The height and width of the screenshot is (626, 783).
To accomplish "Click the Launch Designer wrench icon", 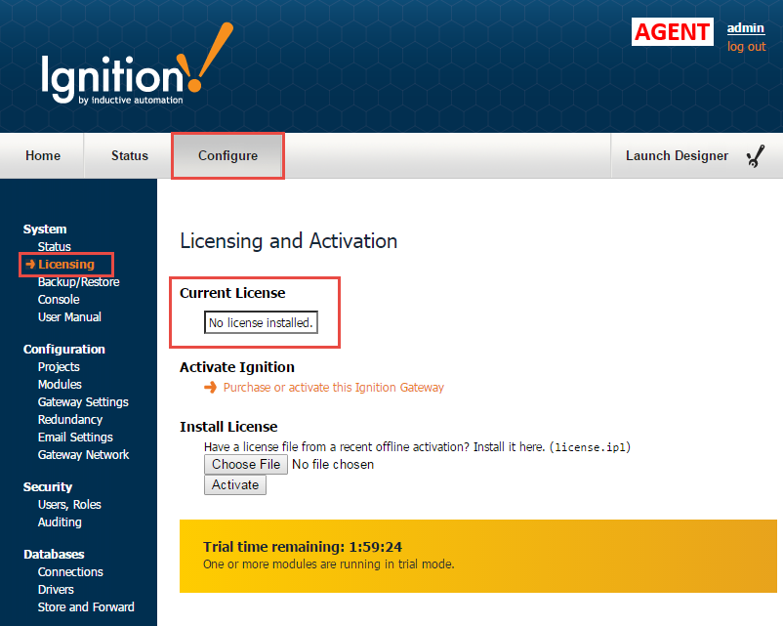I will tap(756, 156).
